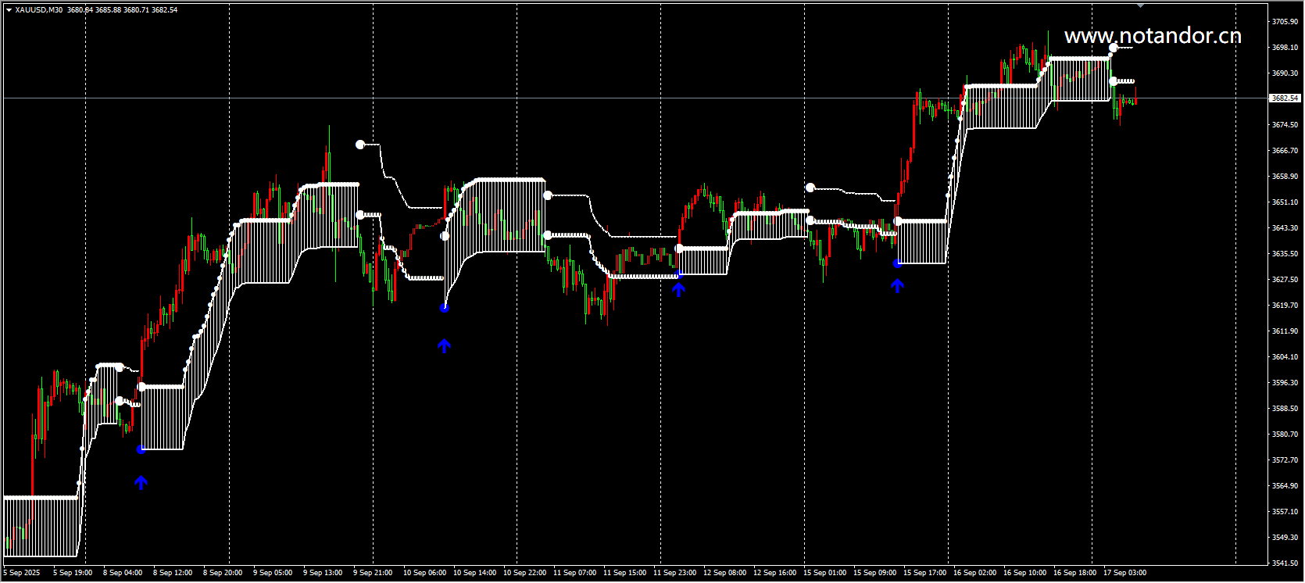This screenshot has width=1305, height=583.
Task: Click the 3604.10 price scale label
Action: 1285,357
